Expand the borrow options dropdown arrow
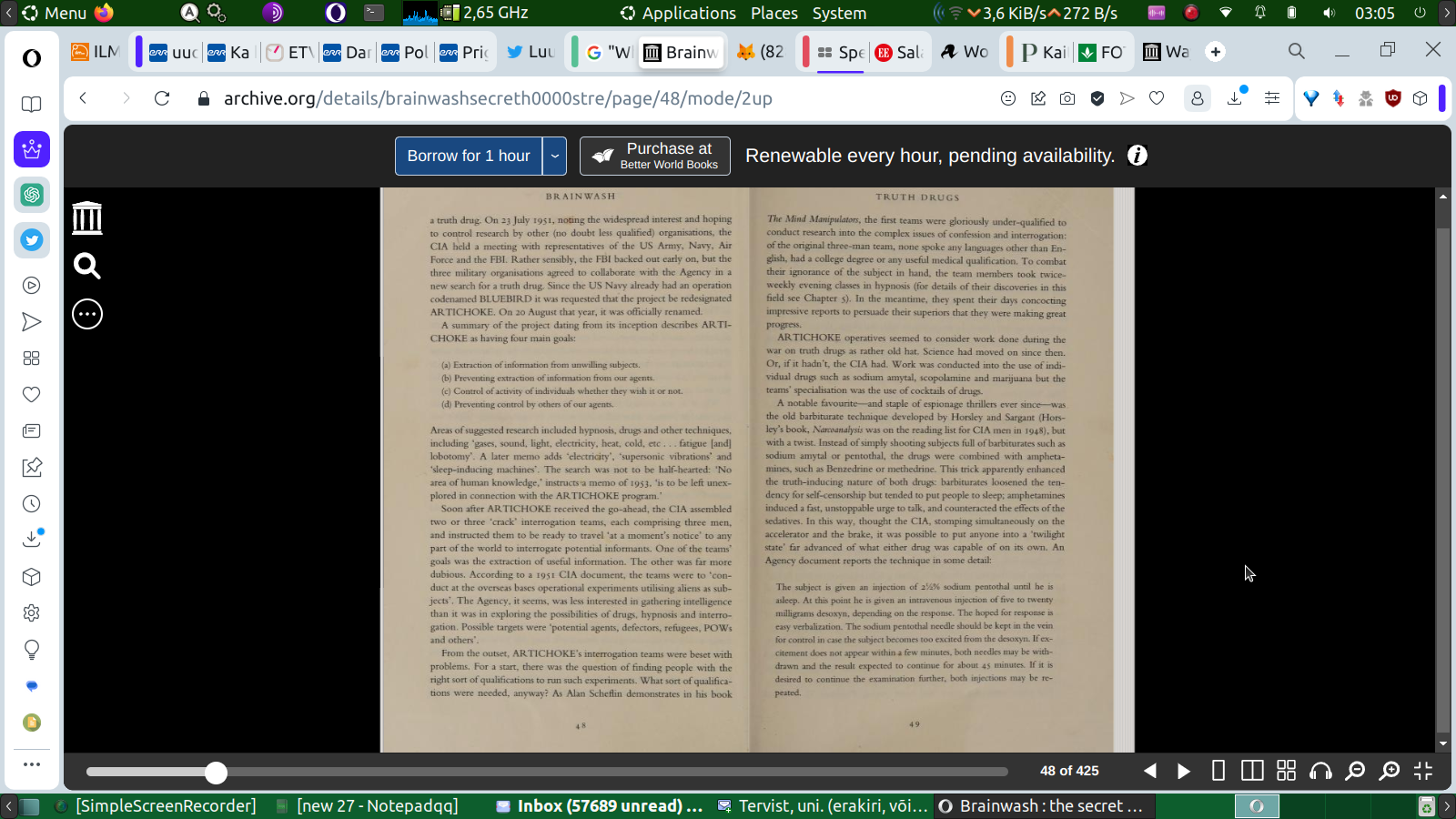The image size is (1456, 819). click(x=555, y=156)
